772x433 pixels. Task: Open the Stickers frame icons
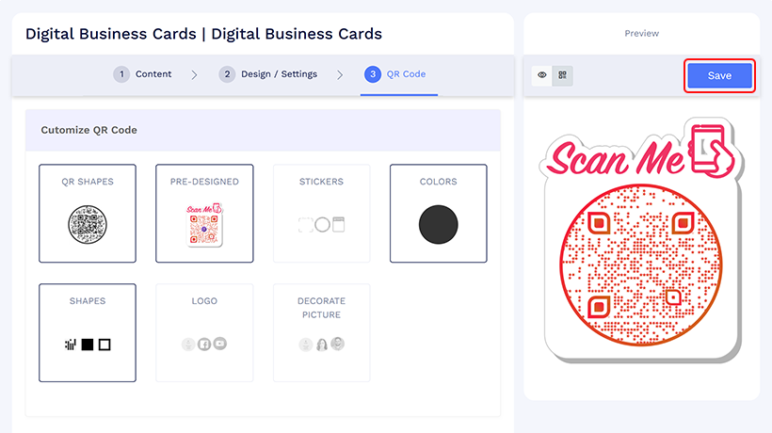tap(321, 224)
